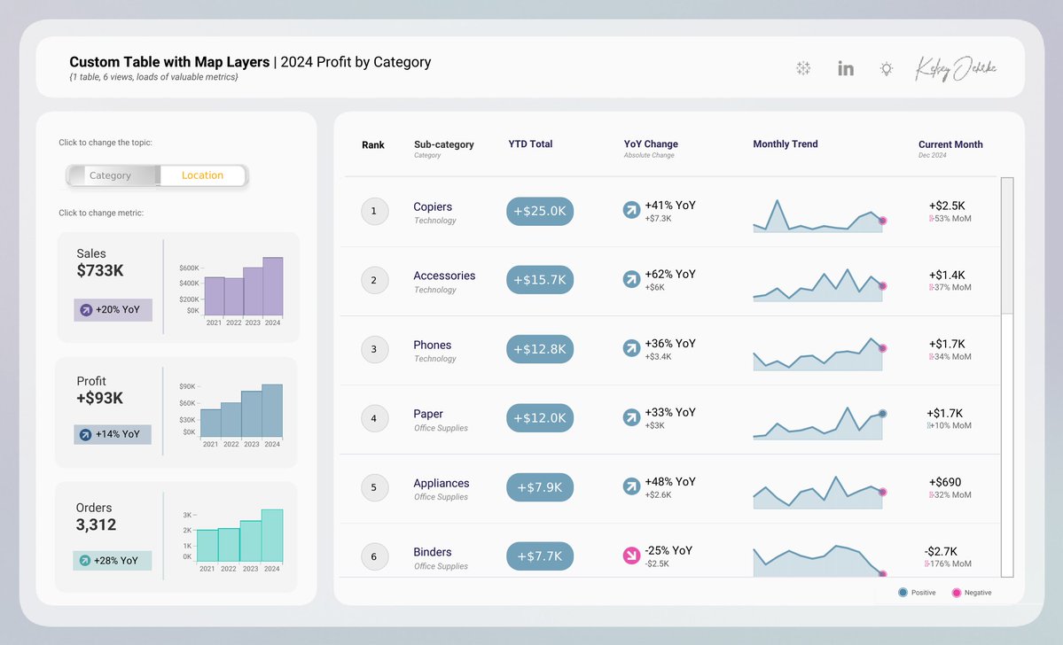Click the pink declining arrow badge for Binders

tap(631, 556)
